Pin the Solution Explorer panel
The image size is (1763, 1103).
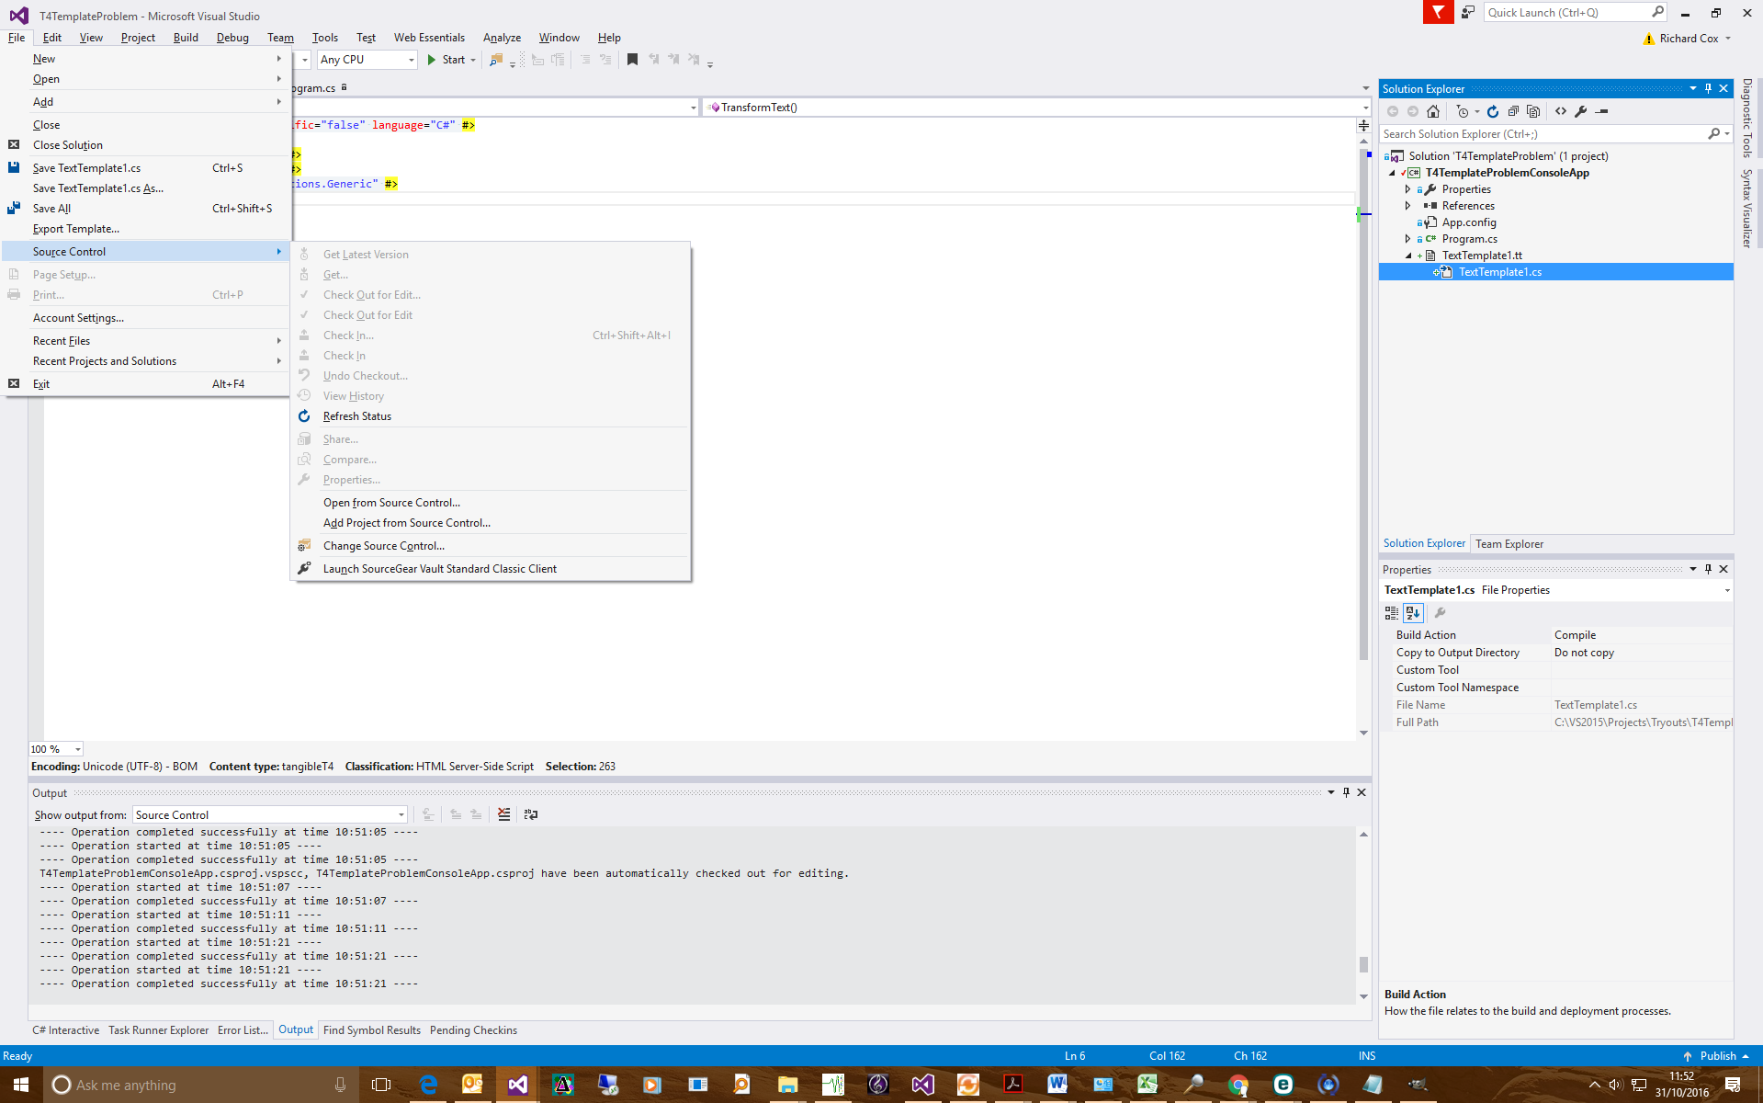click(x=1709, y=89)
